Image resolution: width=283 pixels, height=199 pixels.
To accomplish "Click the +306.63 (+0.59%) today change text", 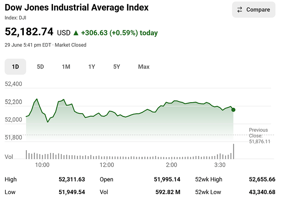I will pyautogui.click(x=119, y=33).
